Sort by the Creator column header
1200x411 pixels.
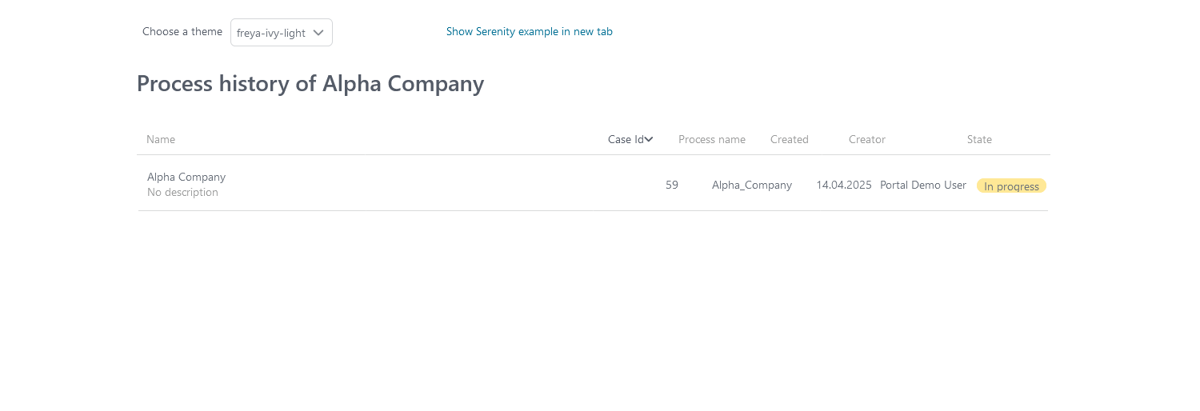click(x=867, y=139)
